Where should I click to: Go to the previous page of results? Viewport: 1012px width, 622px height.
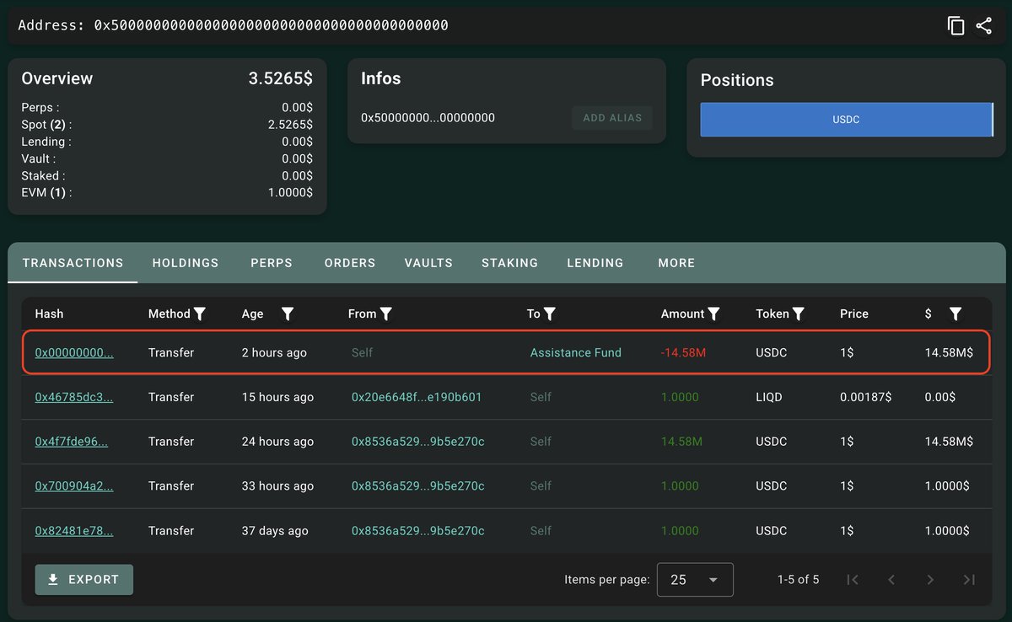[891, 580]
